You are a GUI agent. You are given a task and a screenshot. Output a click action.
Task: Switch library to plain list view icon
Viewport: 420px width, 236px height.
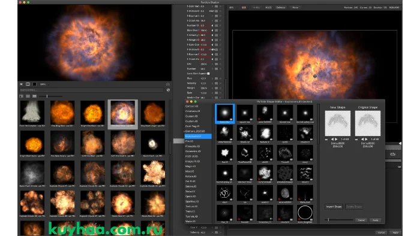tap(28, 96)
